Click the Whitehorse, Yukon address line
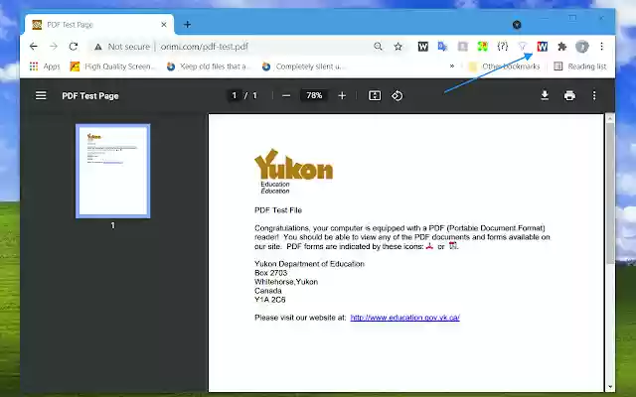636x397 pixels. pyautogui.click(x=286, y=282)
